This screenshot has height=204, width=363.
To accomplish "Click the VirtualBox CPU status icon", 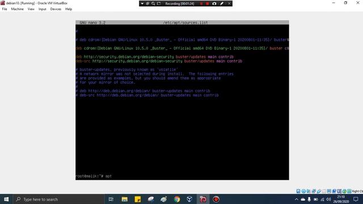I will tap(339, 191).
